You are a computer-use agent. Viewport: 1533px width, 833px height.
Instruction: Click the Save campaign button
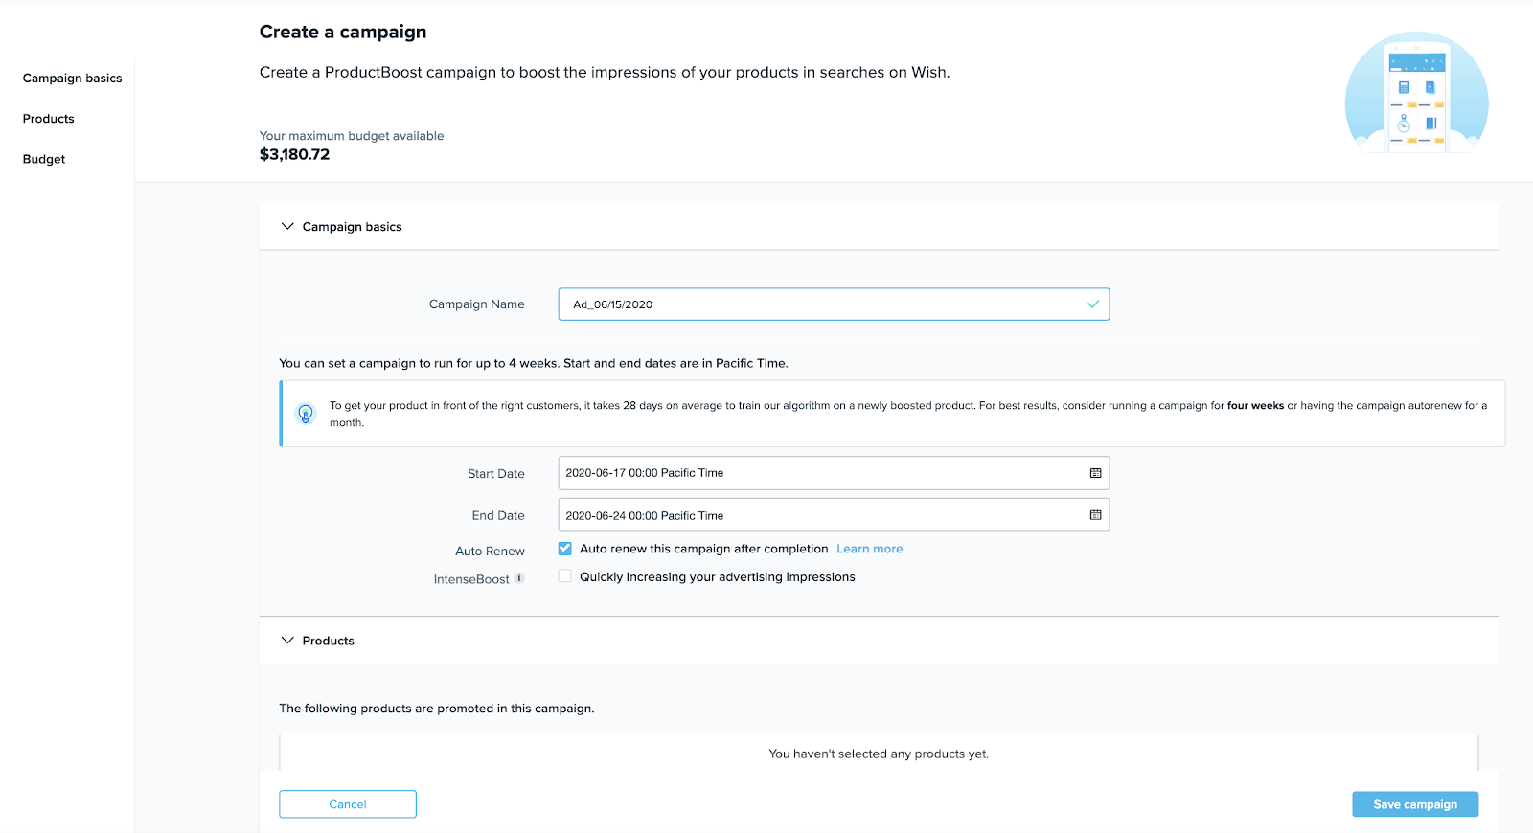(x=1414, y=804)
